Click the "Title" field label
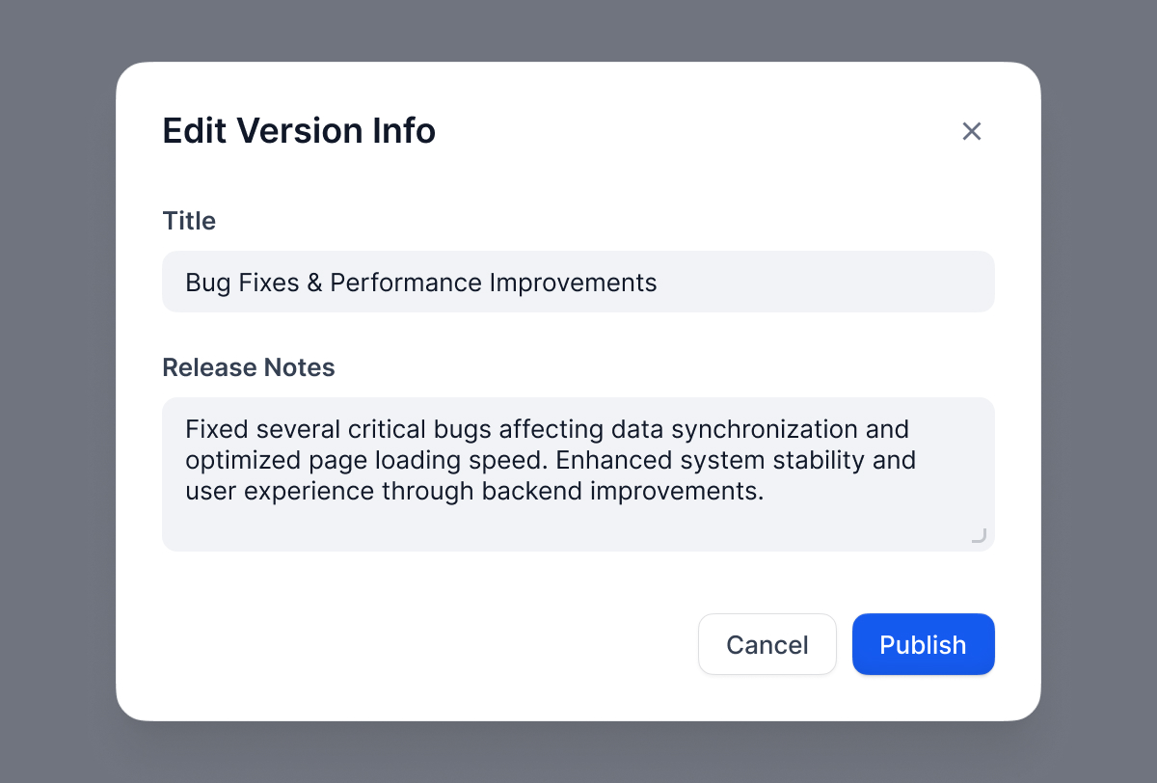Screen dimensions: 1157x783 [189, 221]
